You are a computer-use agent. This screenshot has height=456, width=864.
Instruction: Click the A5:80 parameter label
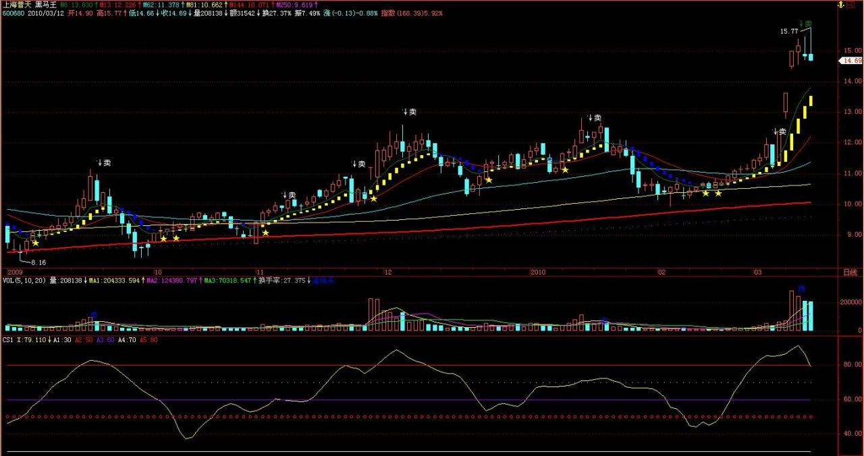[x=150, y=341]
